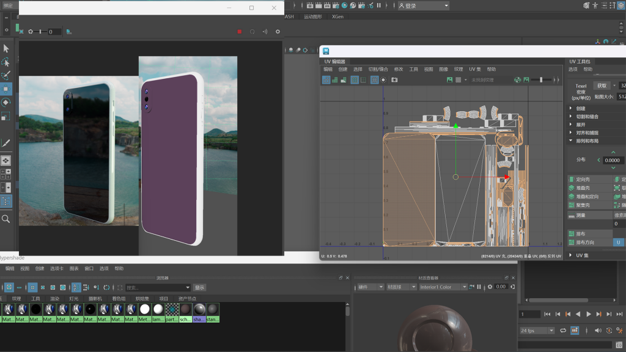This screenshot has width=626, height=352.
Task: Click the 获取 Texel density button
Action: pos(602,86)
